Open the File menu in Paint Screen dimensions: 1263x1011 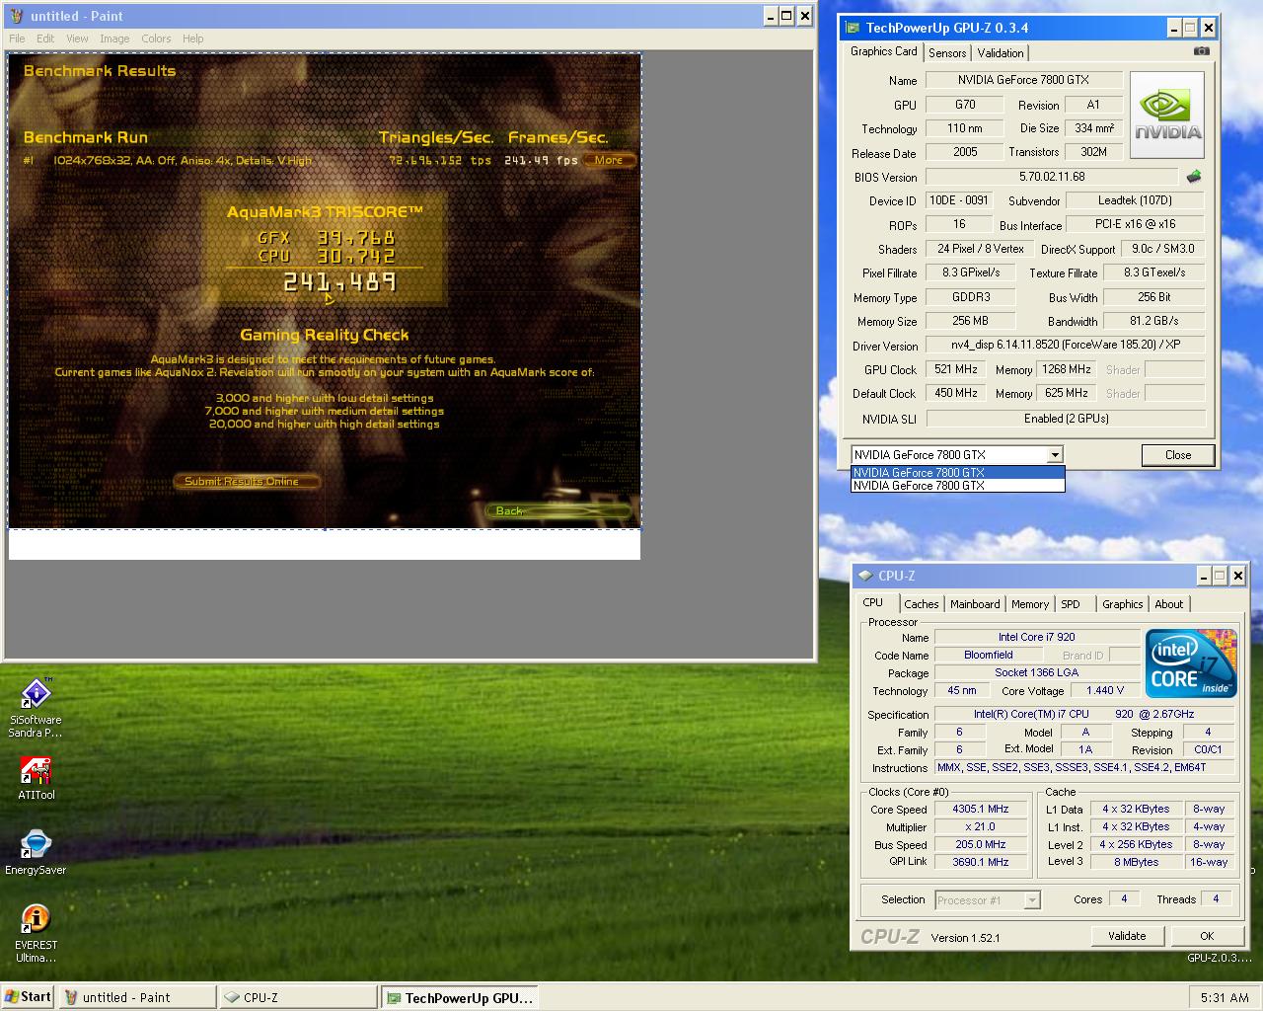pyautogui.click(x=17, y=39)
